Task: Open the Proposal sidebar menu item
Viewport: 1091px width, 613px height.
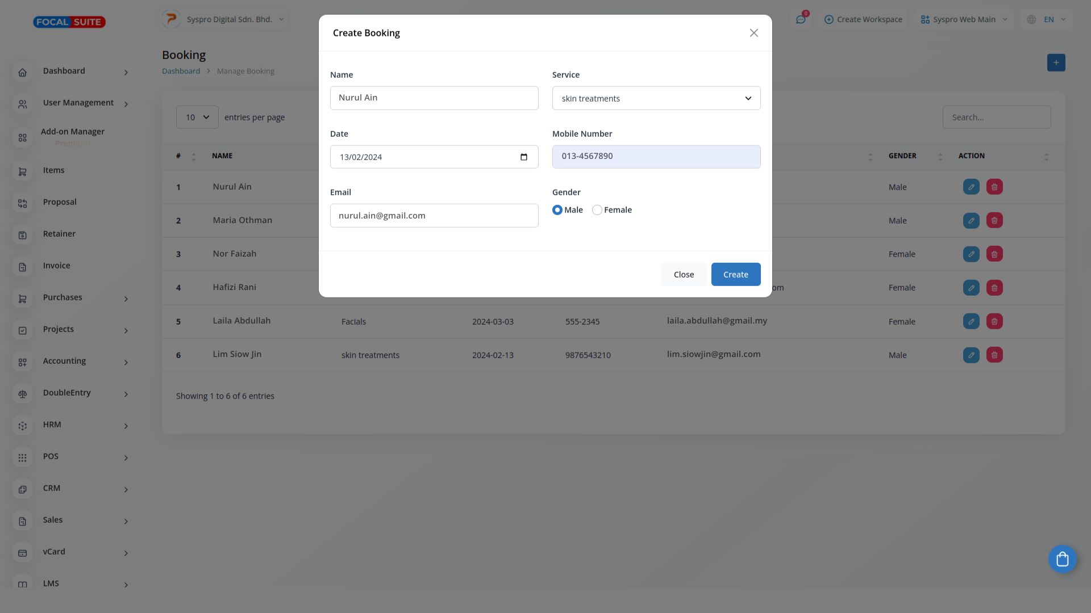Action: coord(60,202)
